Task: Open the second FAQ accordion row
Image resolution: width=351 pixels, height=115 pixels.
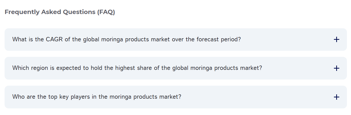Action: 175,68
